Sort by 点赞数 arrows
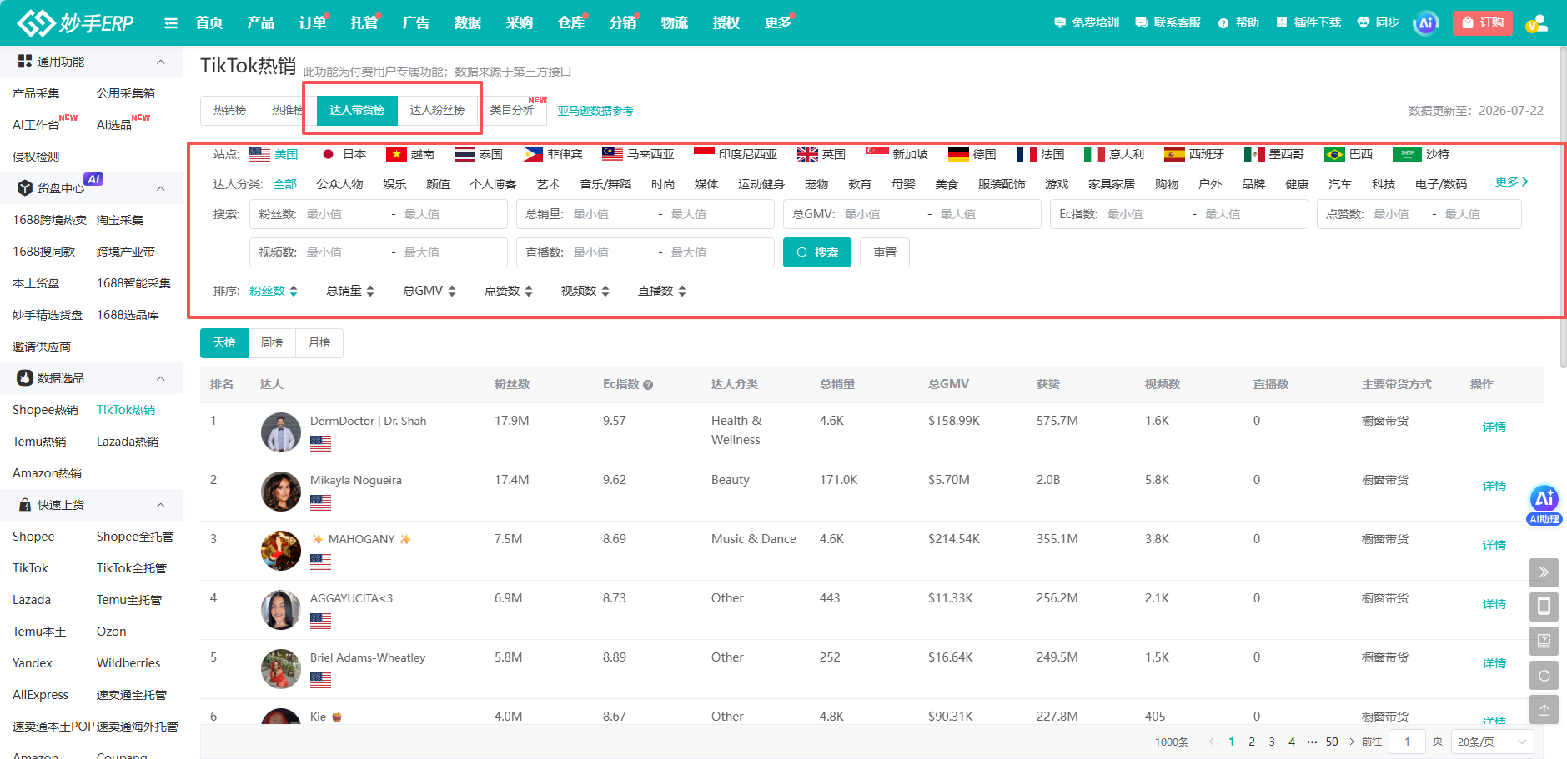 pos(529,291)
